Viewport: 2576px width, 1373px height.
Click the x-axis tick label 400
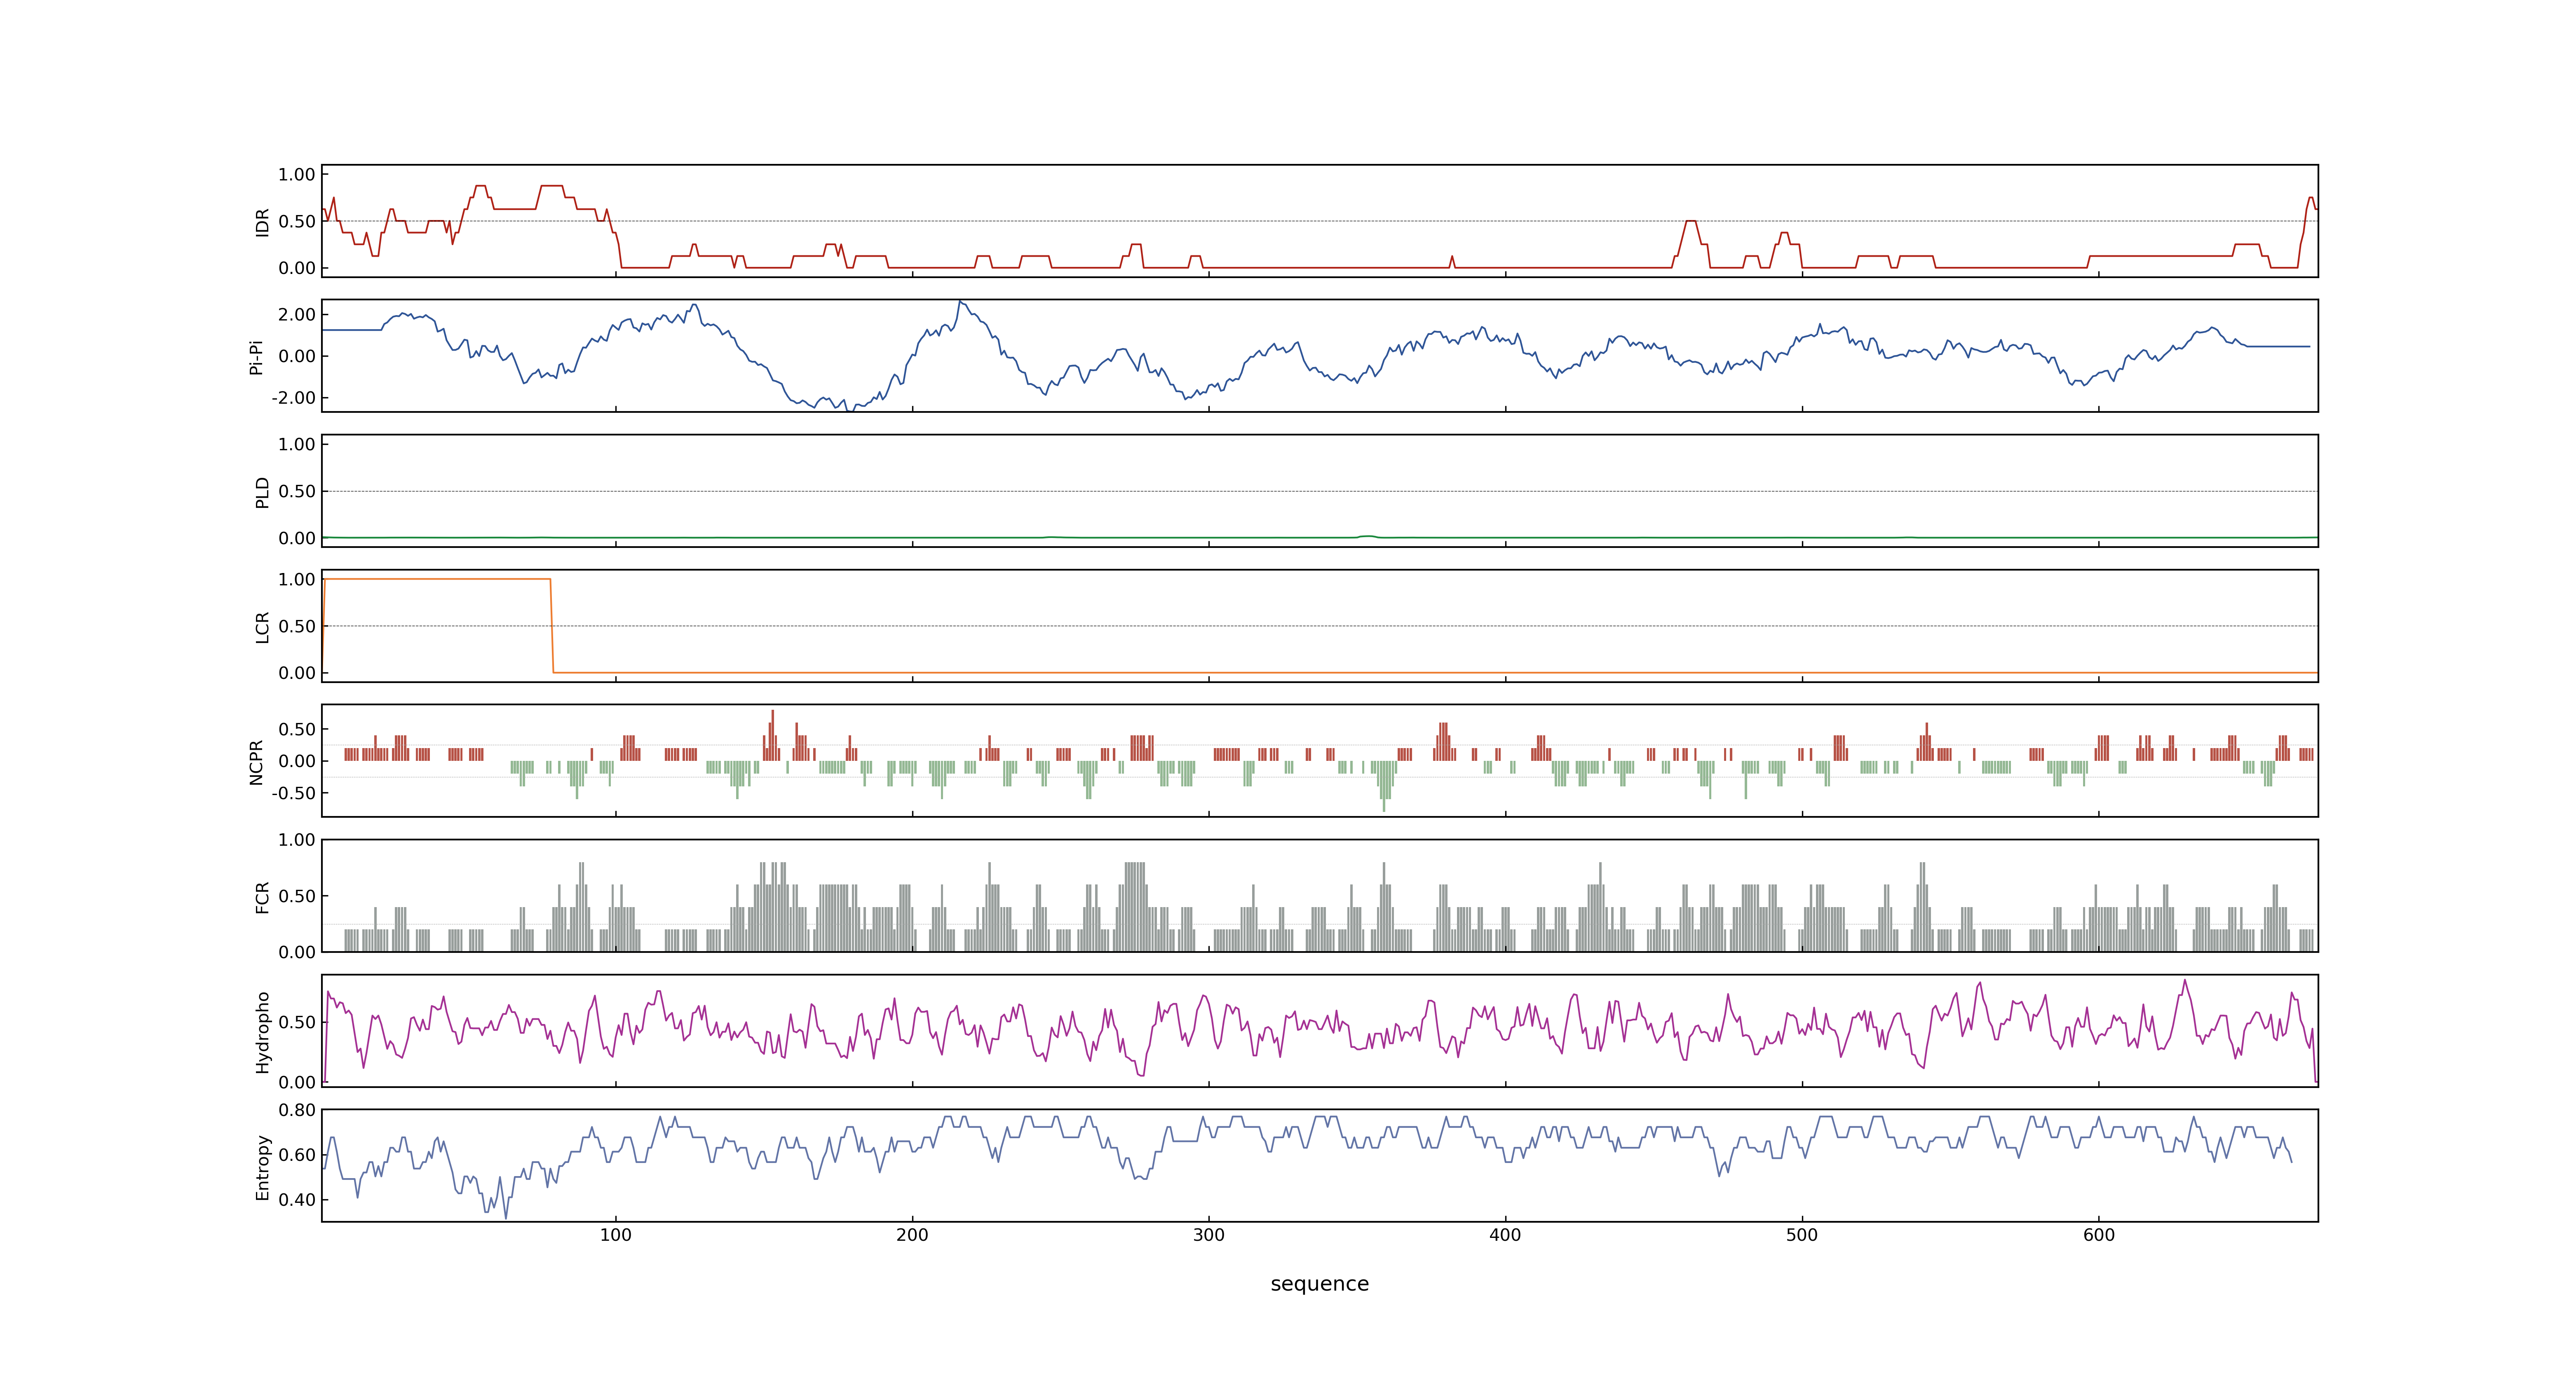(x=1505, y=1235)
